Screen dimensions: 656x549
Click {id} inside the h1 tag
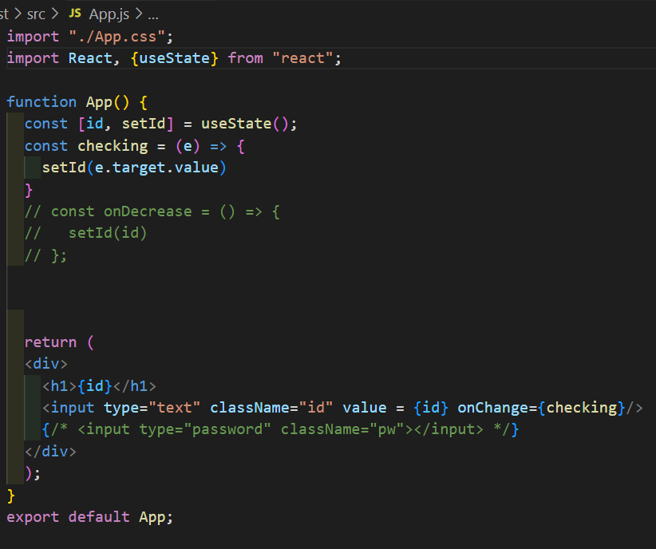[95, 385]
